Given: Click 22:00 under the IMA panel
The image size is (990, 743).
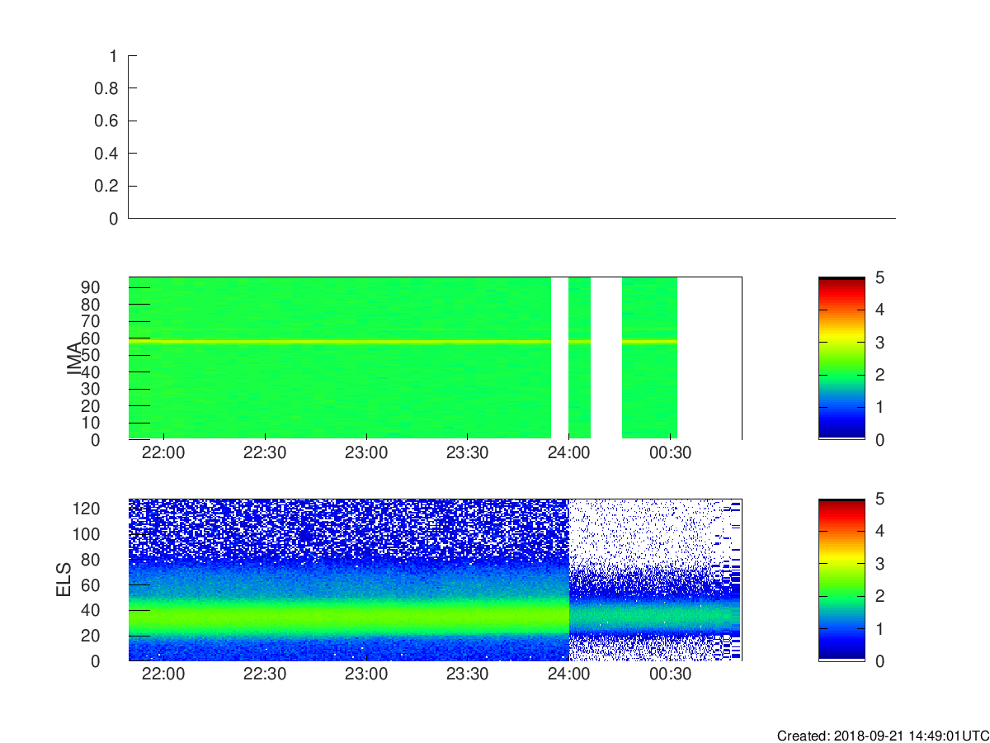Looking at the screenshot, I should click(x=164, y=453).
